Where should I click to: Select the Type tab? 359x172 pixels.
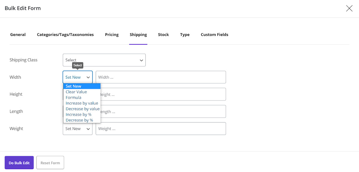185,35
